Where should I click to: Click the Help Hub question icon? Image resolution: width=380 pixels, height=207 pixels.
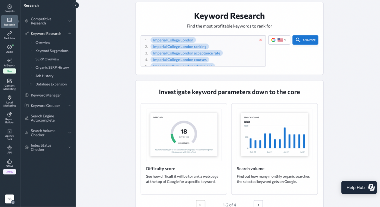coord(371,187)
